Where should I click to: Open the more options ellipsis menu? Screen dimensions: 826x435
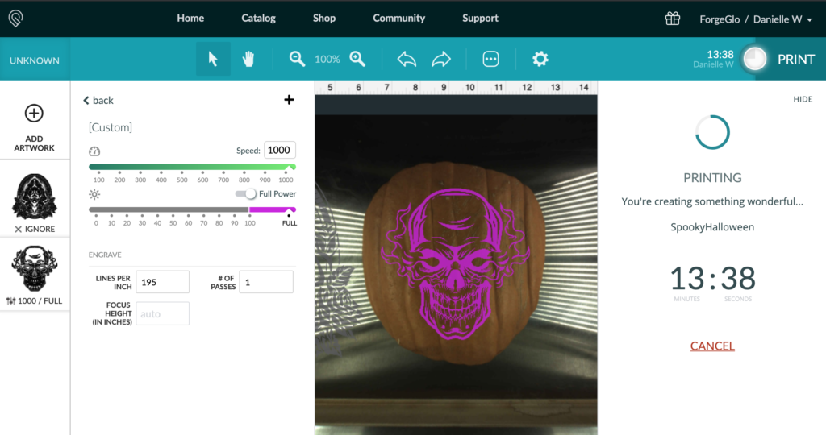click(490, 59)
